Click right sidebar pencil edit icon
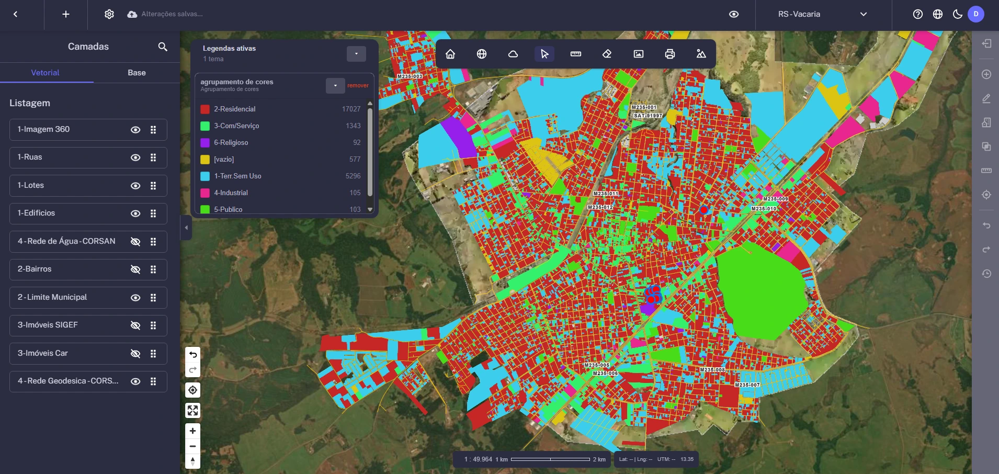This screenshot has height=474, width=999. pyautogui.click(x=986, y=98)
